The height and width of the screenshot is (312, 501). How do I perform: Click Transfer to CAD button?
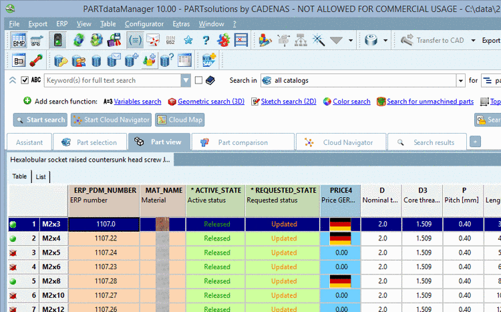pos(433,40)
